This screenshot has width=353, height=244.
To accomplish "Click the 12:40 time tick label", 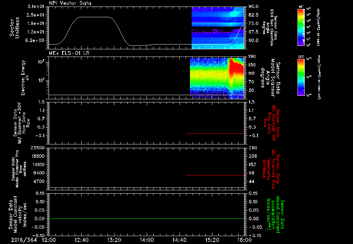I will (81, 240).
